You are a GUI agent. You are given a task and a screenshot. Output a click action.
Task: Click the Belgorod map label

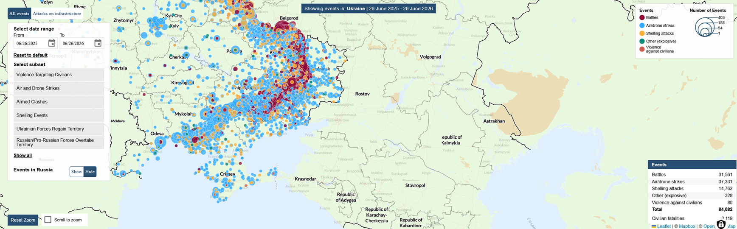tap(289, 18)
